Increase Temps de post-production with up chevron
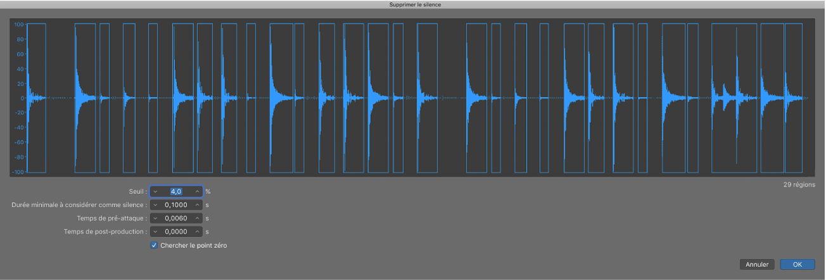The image size is (826, 280). pos(197,232)
